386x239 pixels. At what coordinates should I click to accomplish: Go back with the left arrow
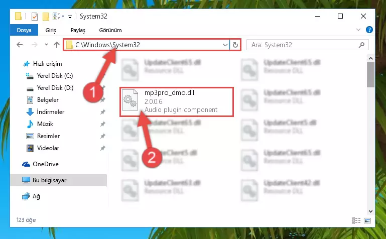pyautogui.click(x=20, y=45)
